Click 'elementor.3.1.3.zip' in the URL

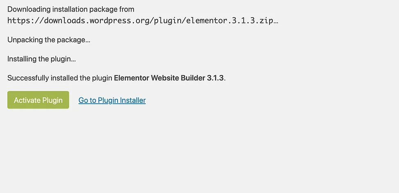229,20
